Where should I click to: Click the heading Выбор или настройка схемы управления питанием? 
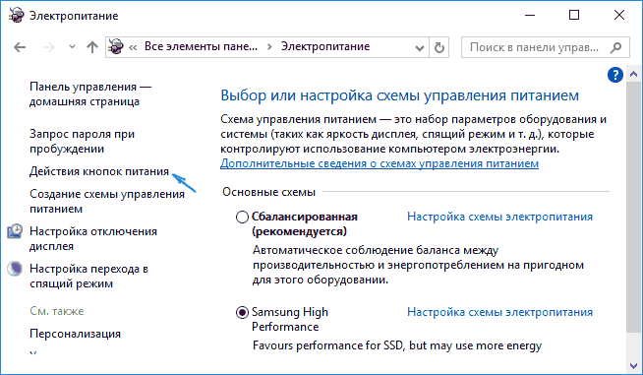400,95
